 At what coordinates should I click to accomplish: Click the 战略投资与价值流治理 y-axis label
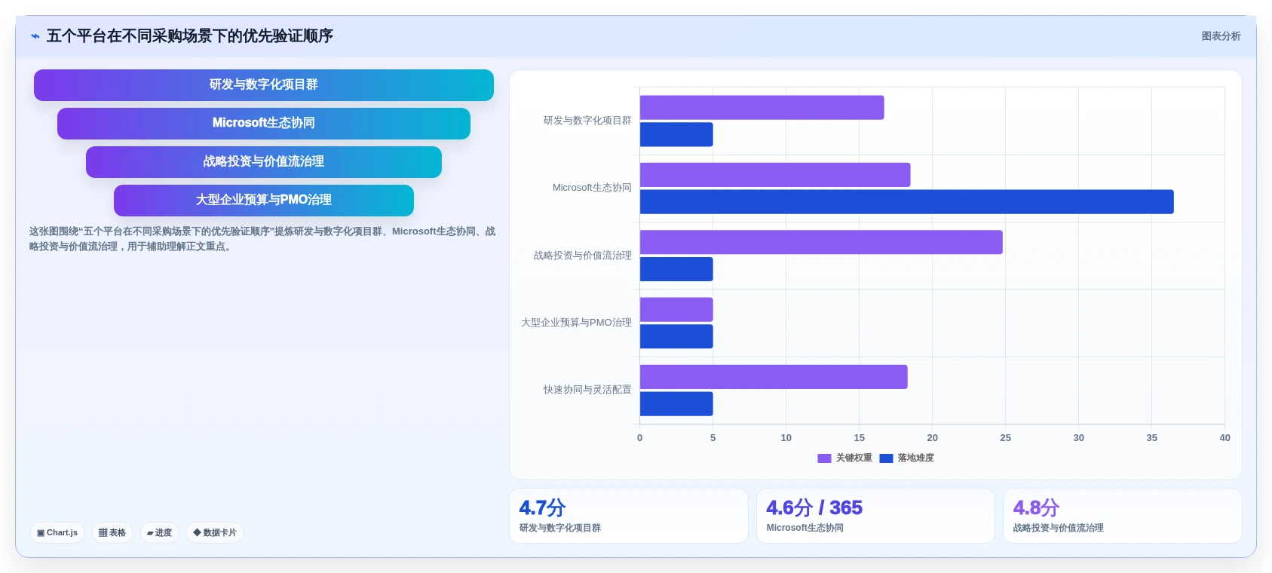tap(582, 256)
